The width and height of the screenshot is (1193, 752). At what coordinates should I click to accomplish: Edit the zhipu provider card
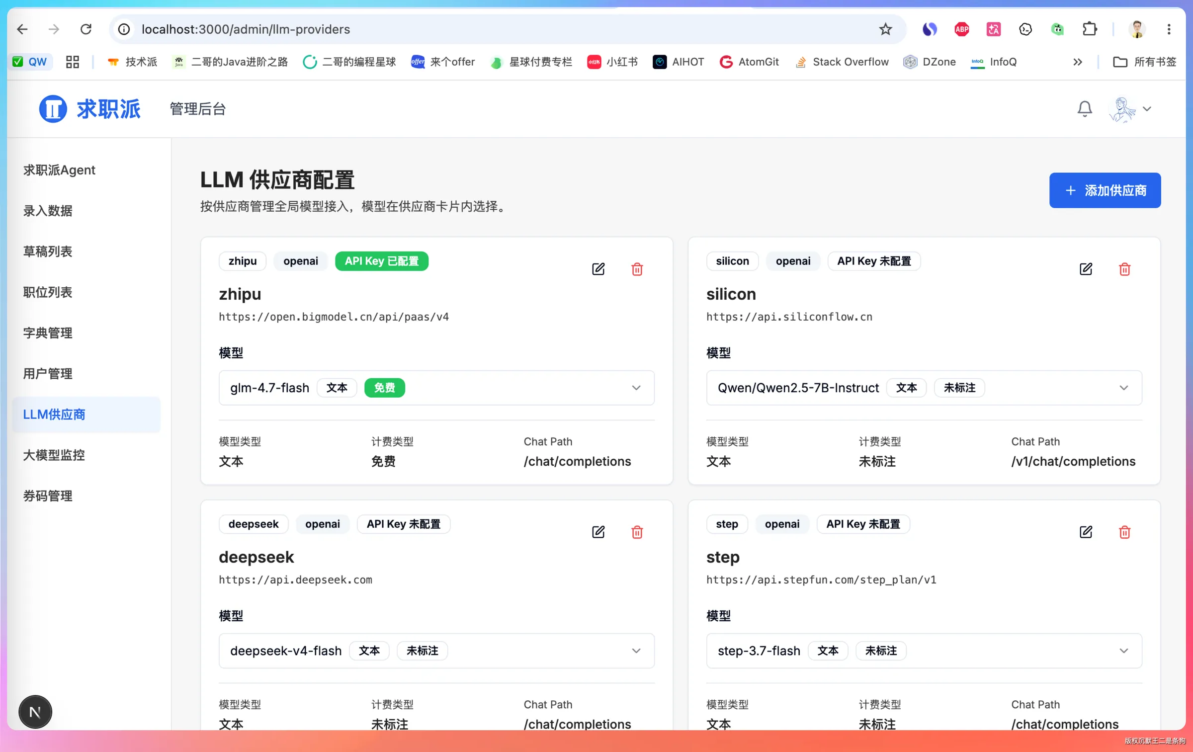pos(598,269)
